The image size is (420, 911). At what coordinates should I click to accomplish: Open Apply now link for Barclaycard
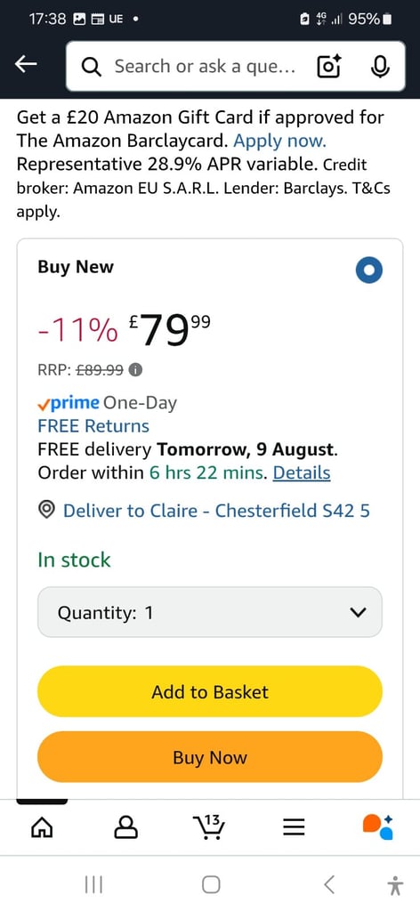280,141
